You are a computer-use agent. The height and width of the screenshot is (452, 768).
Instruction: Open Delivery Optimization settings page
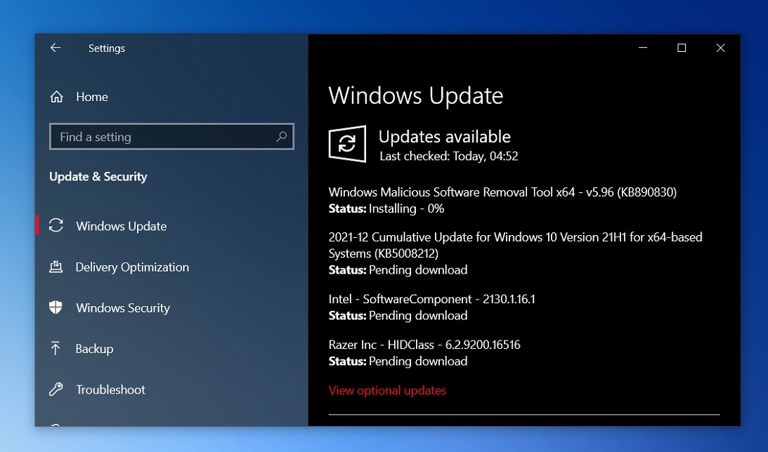click(132, 267)
